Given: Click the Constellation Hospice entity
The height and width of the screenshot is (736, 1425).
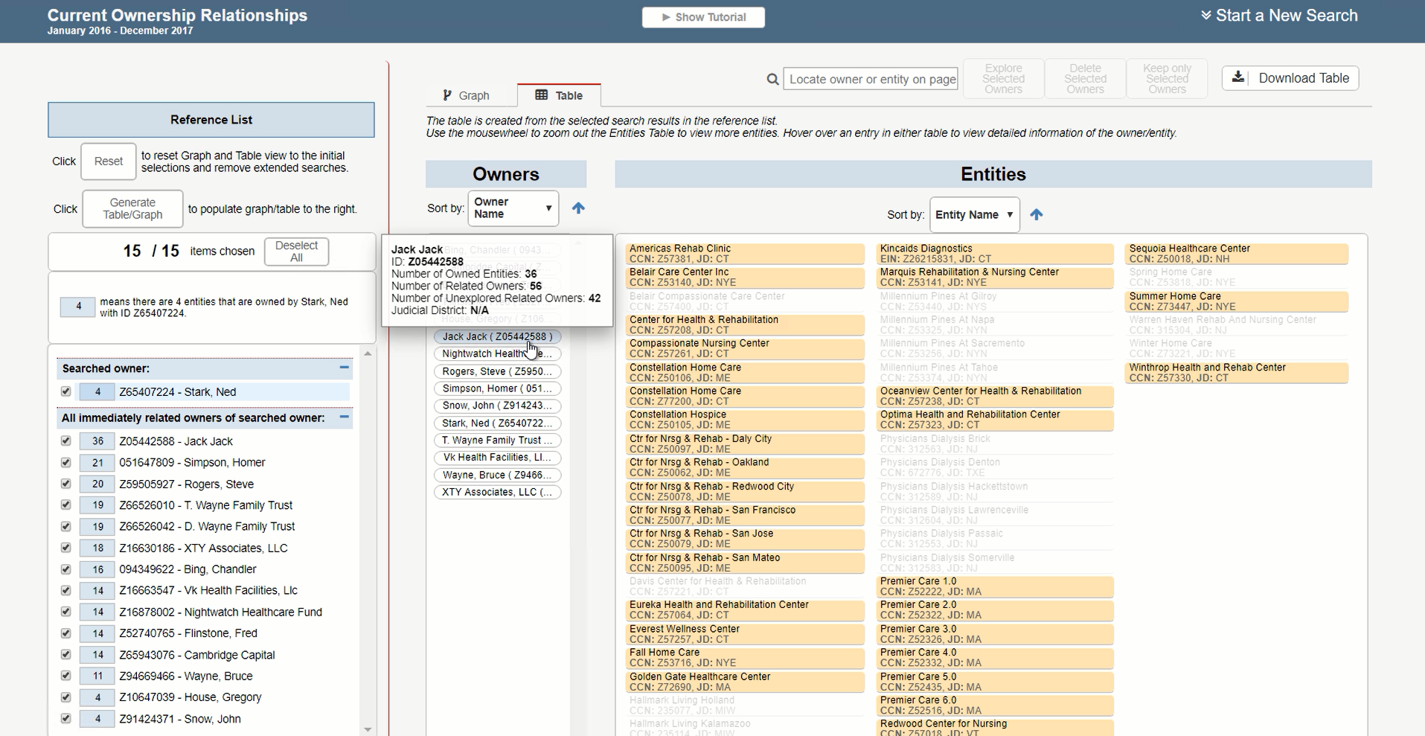Looking at the screenshot, I should tap(745, 420).
